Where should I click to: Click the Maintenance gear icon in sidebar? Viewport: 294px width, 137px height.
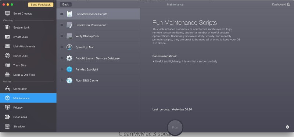click(7, 98)
